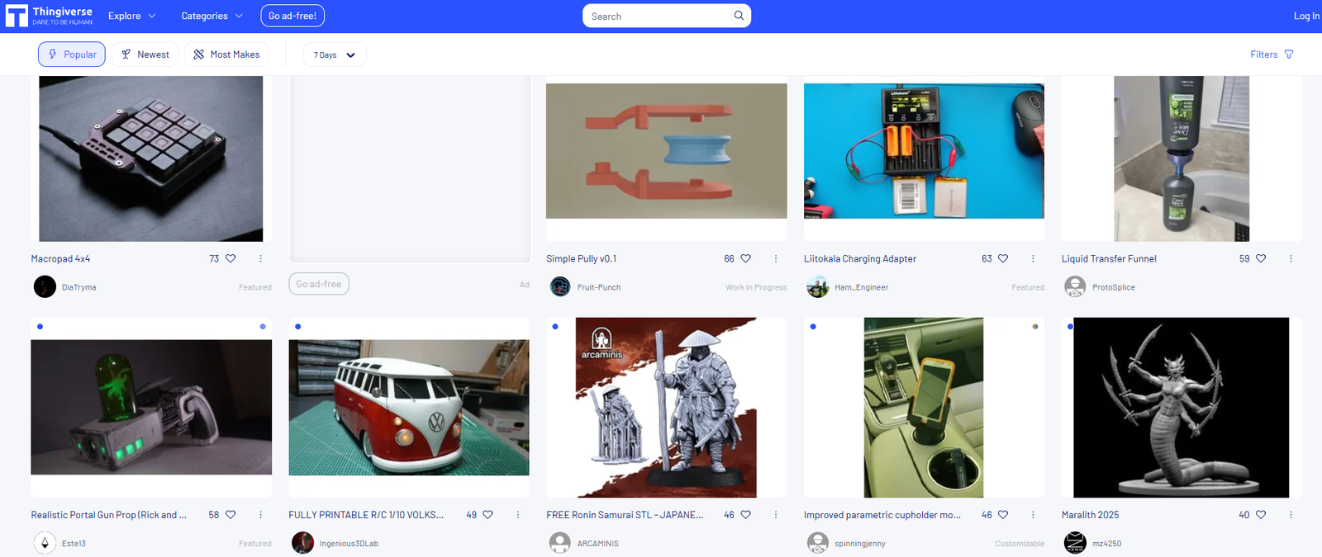Like Improved parametric cupholder heart icon

tap(1003, 514)
